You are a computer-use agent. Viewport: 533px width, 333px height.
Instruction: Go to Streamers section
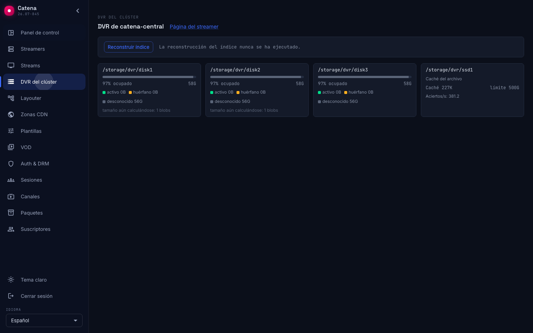click(x=44, y=49)
